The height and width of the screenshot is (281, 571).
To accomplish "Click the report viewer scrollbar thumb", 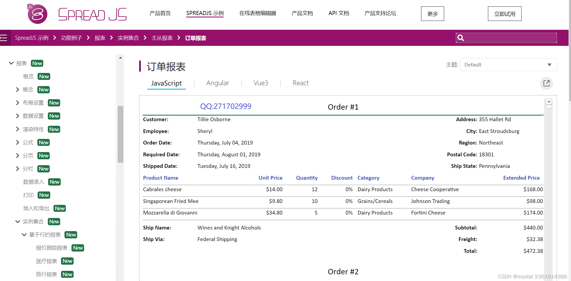I will tap(549, 107).
